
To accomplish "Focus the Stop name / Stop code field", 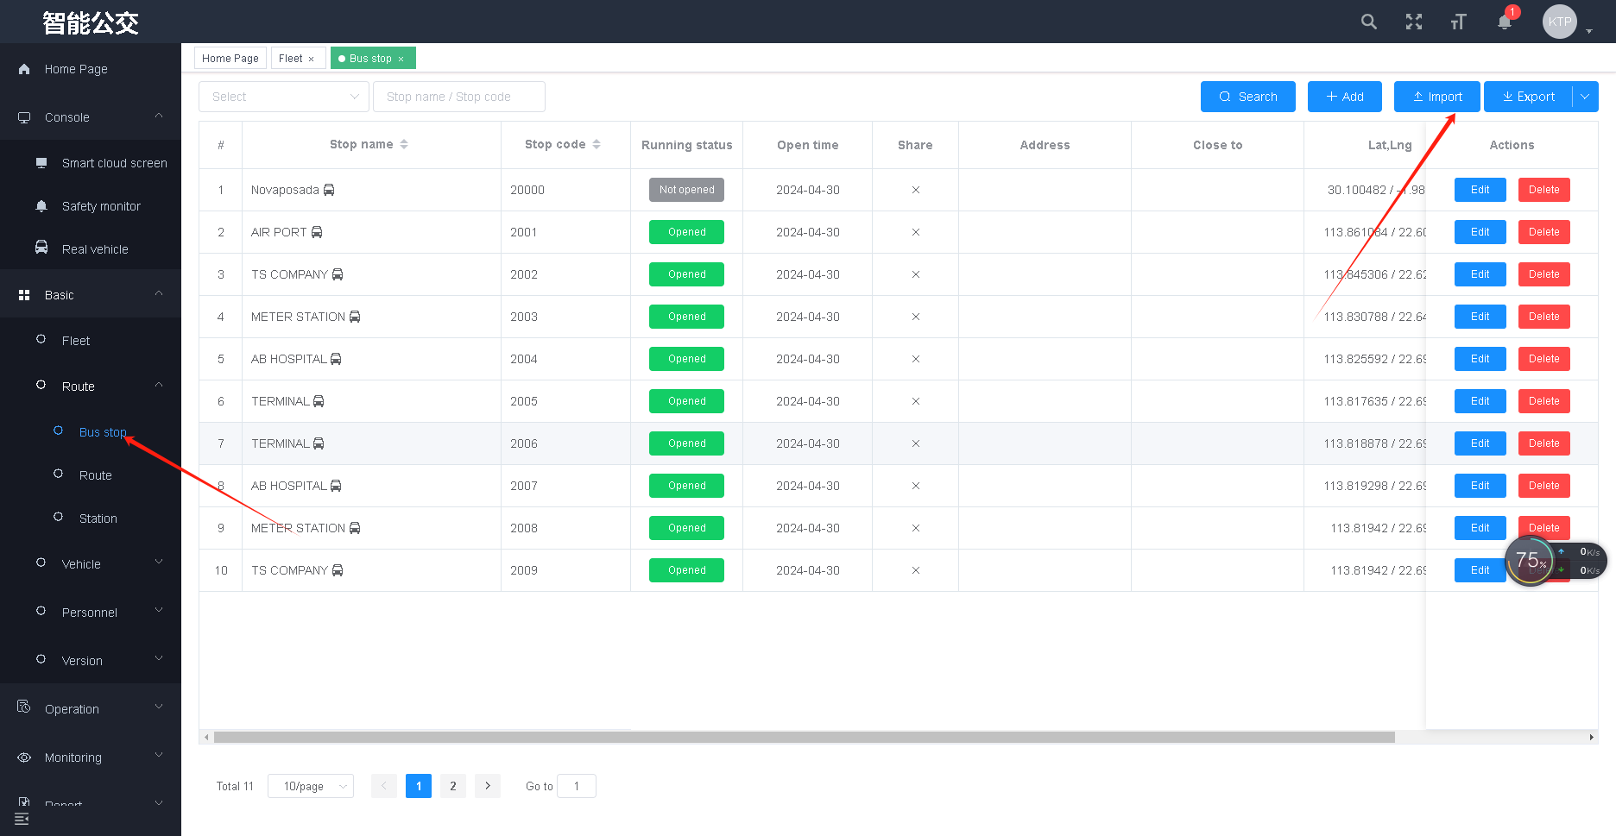I will point(458,97).
